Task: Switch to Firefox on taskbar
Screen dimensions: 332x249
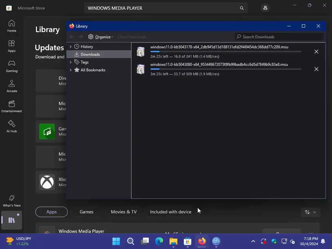Action: point(202,241)
